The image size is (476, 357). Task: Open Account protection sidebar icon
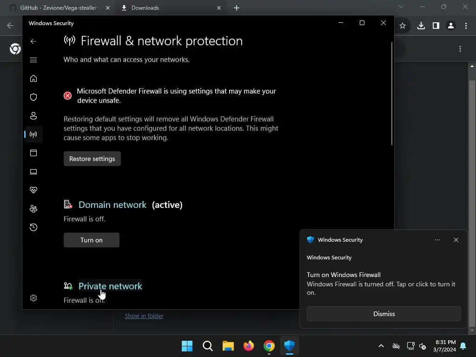coord(33,116)
